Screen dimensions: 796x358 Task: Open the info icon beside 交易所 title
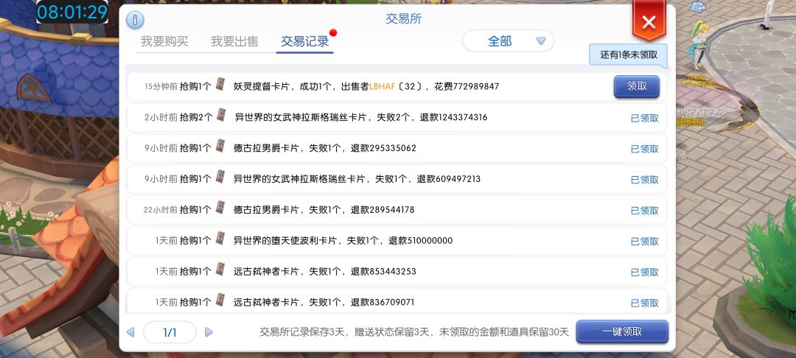coord(135,20)
